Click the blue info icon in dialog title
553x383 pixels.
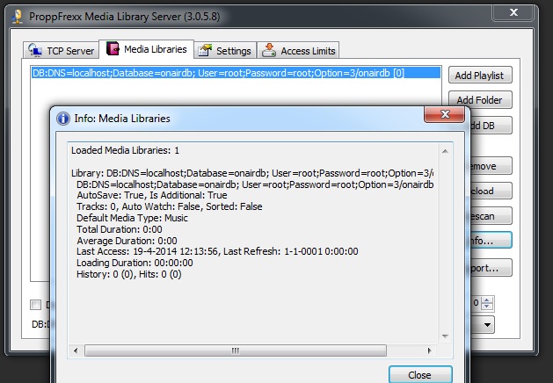[x=63, y=119]
